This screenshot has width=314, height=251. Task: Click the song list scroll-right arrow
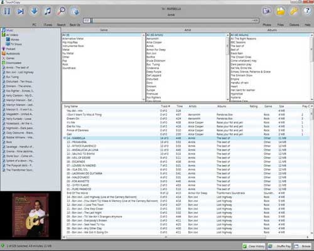pos(308,237)
